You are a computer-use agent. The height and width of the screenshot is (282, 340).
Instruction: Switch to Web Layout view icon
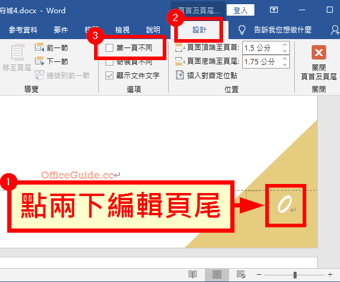tap(241, 275)
